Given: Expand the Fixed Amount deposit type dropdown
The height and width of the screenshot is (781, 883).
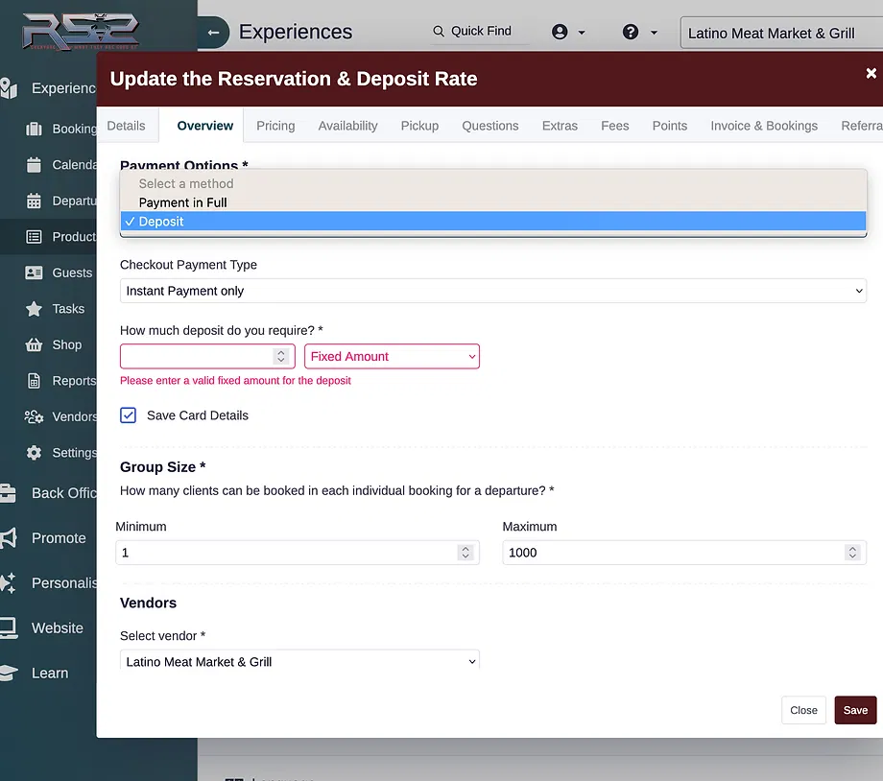Looking at the screenshot, I should click(x=392, y=356).
